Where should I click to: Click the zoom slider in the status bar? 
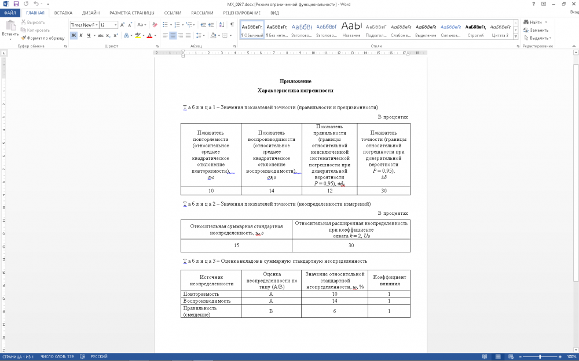click(x=540, y=357)
